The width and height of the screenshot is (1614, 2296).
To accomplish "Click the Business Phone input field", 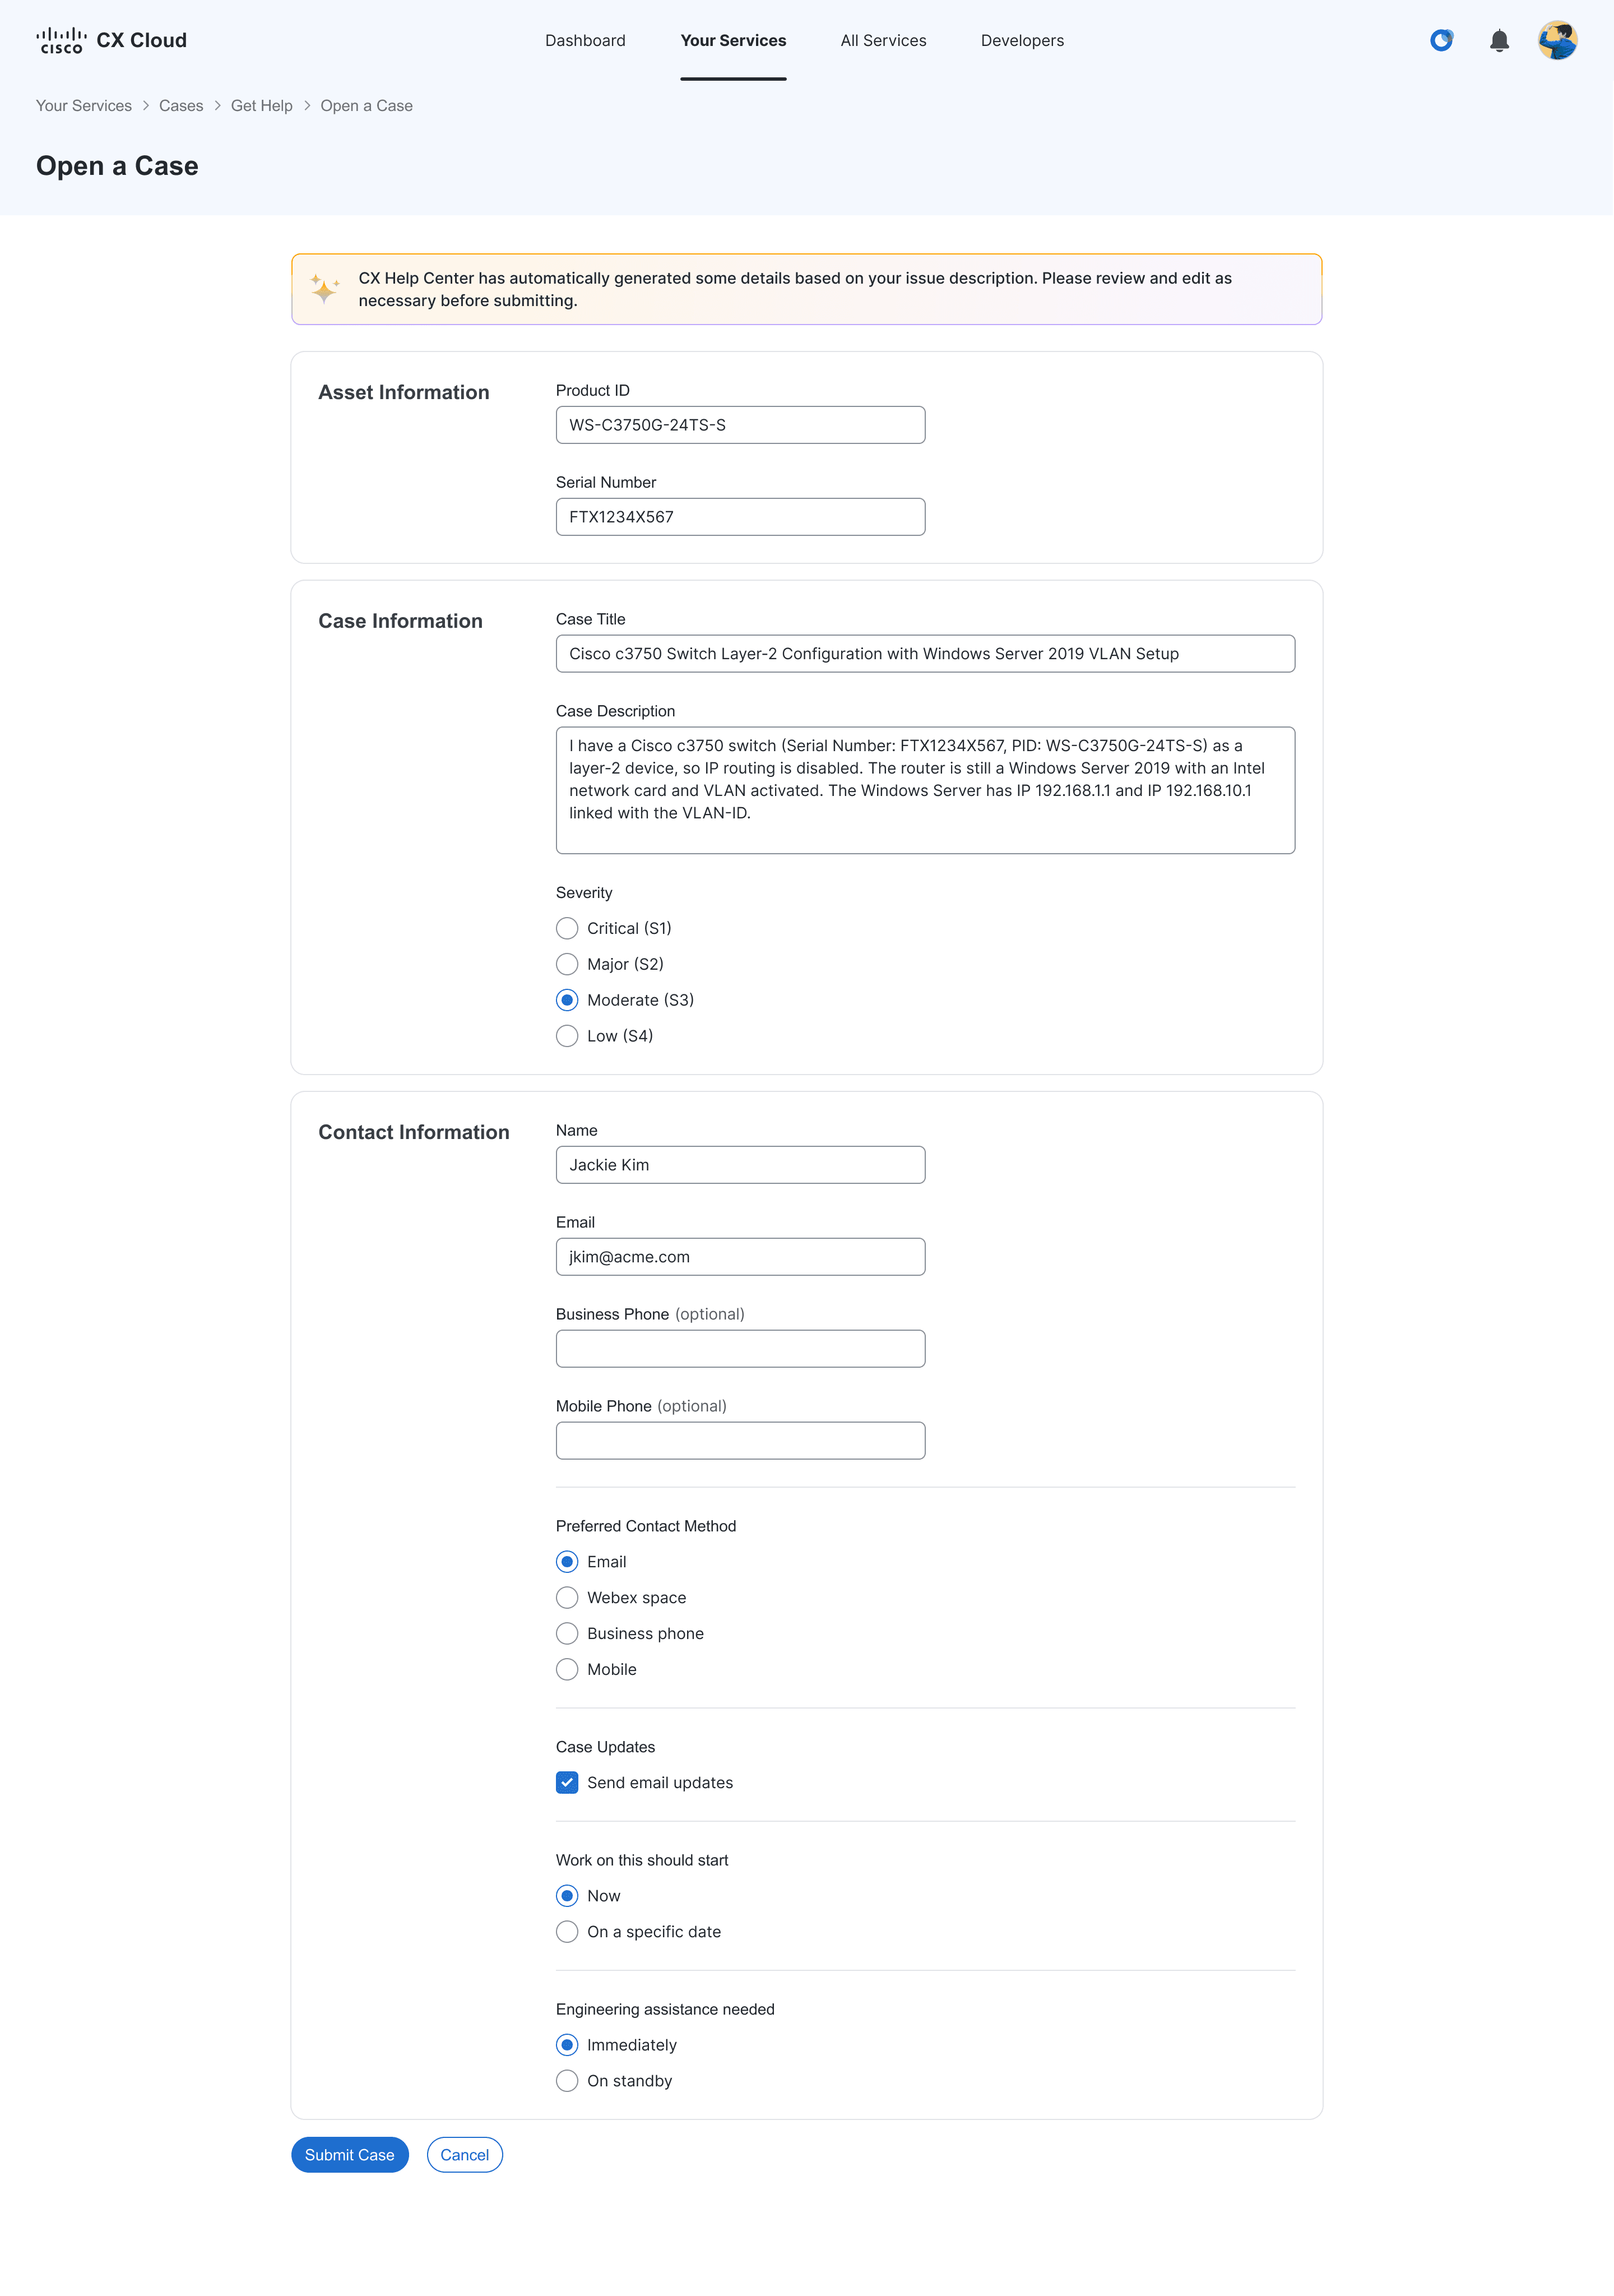I will click(740, 1349).
